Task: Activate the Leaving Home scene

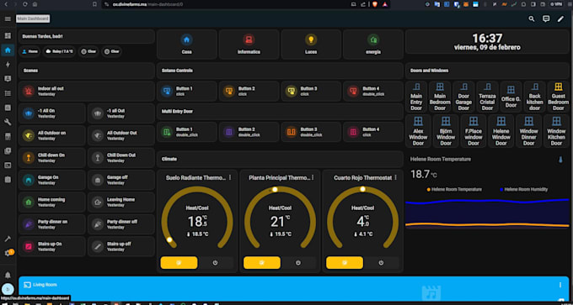Action: [121, 202]
